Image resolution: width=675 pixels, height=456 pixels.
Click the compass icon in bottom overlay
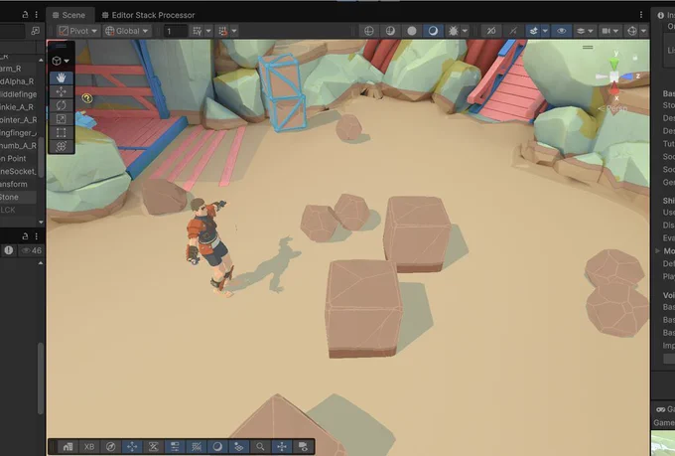110,446
